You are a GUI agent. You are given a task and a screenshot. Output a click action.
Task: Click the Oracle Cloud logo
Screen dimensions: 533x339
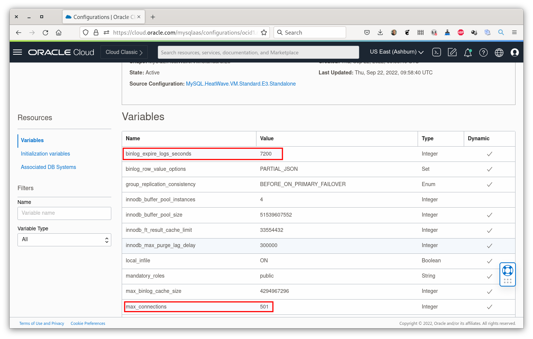tap(61, 52)
